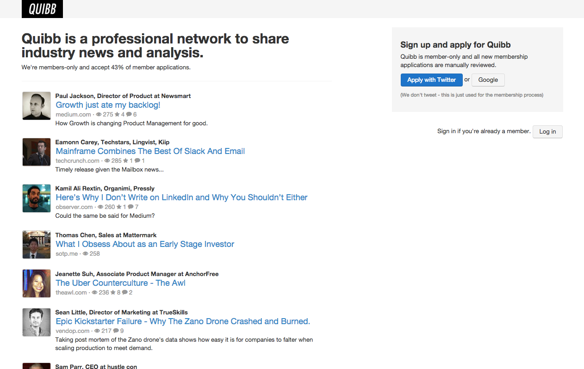The width and height of the screenshot is (584, 369).
Task: Click 'Sean Little, Director of Marketing at TrueSkills'
Action: click(121, 312)
